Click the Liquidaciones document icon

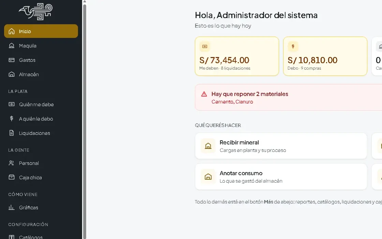[x=12, y=133]
